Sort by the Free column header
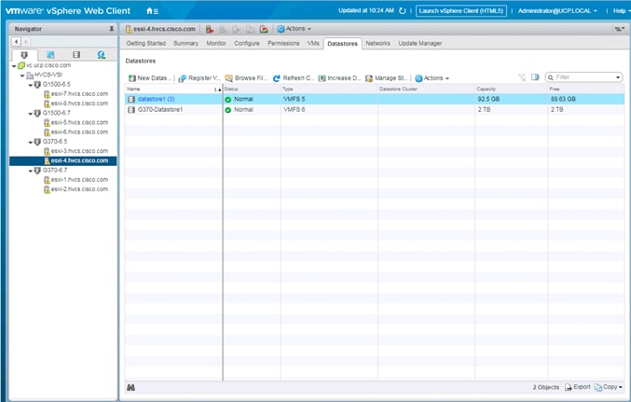 click(586, 89)
